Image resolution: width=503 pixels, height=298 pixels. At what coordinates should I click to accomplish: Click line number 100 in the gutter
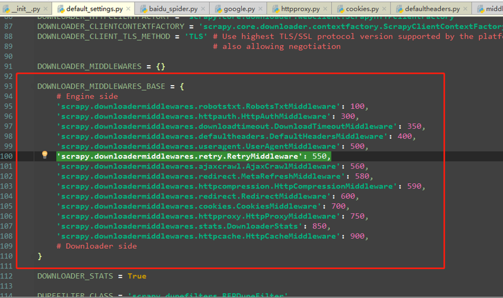point(7,156)
